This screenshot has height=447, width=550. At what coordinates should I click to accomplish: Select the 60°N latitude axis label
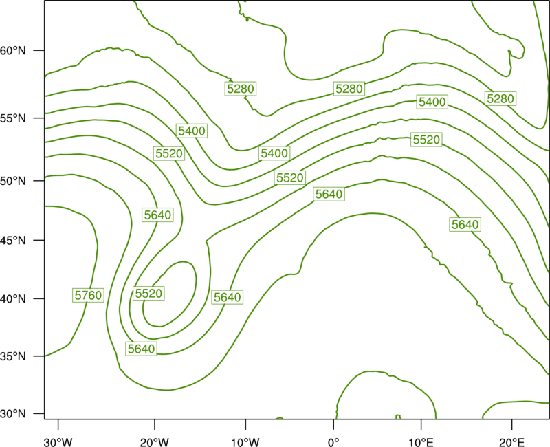pos(13,50)
